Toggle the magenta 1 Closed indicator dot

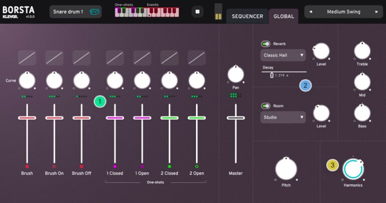115,167
